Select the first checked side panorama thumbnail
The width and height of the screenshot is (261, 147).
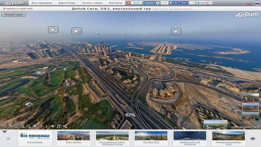click(x=250, y=88)
